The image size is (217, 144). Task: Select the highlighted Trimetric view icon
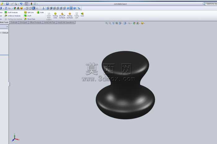[x=71, y=8]
